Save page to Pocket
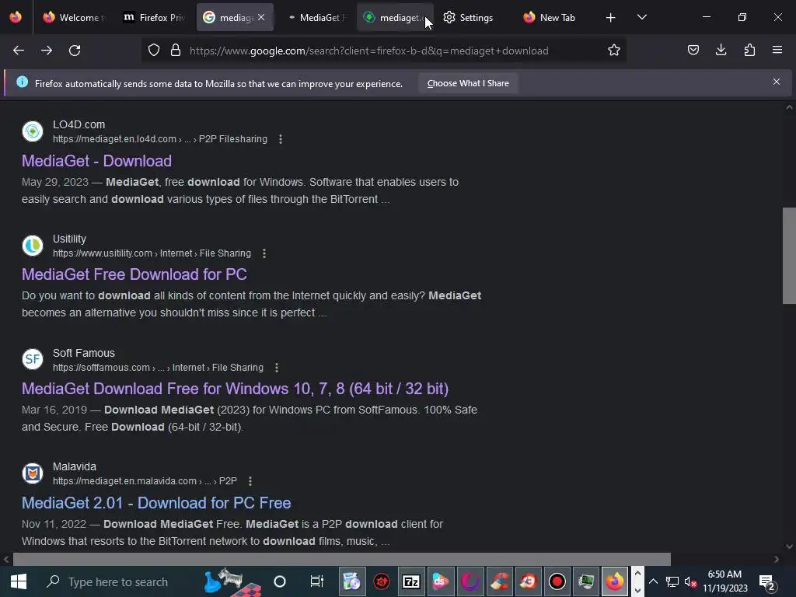 tap(693, 51)
